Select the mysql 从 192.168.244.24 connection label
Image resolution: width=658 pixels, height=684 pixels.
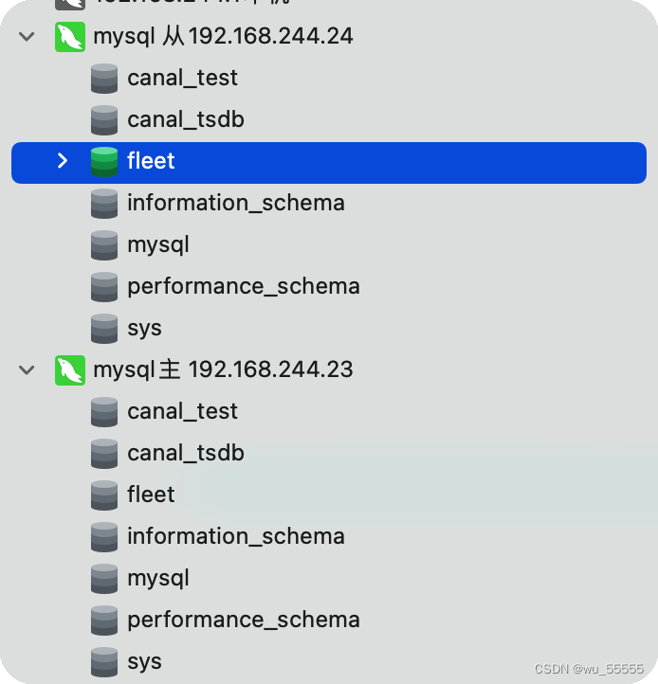(223, 37)
